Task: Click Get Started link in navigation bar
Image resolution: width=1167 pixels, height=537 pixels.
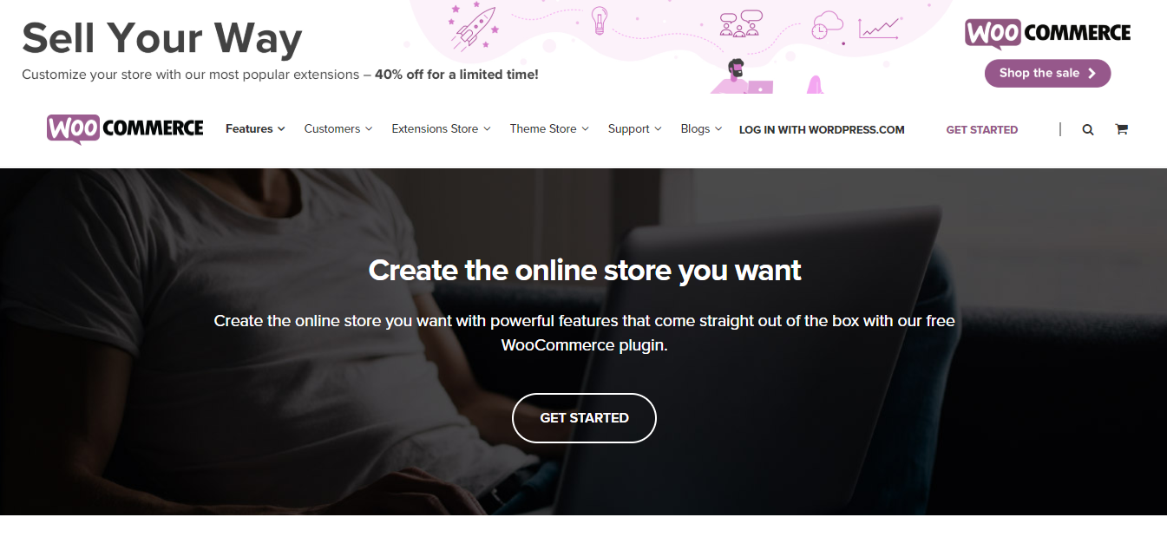Action: coord(981,129)
